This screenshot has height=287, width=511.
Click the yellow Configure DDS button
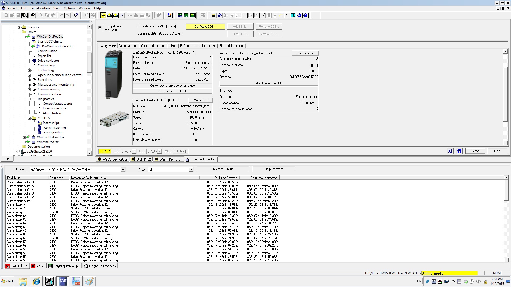(205, 27)
